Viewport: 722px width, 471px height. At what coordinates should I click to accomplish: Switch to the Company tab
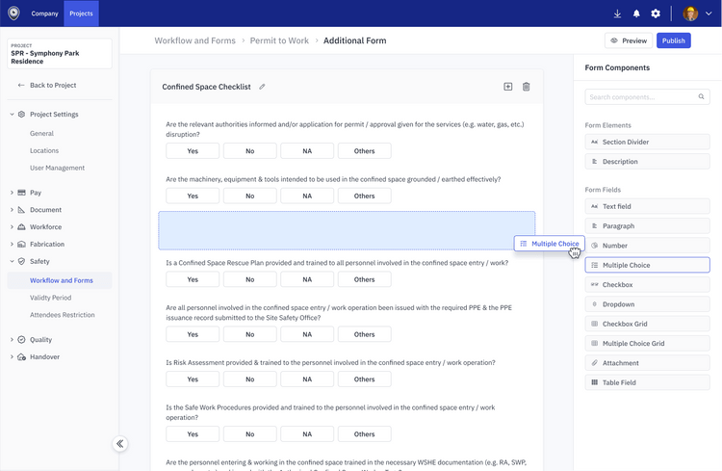[x=44, y=13]
